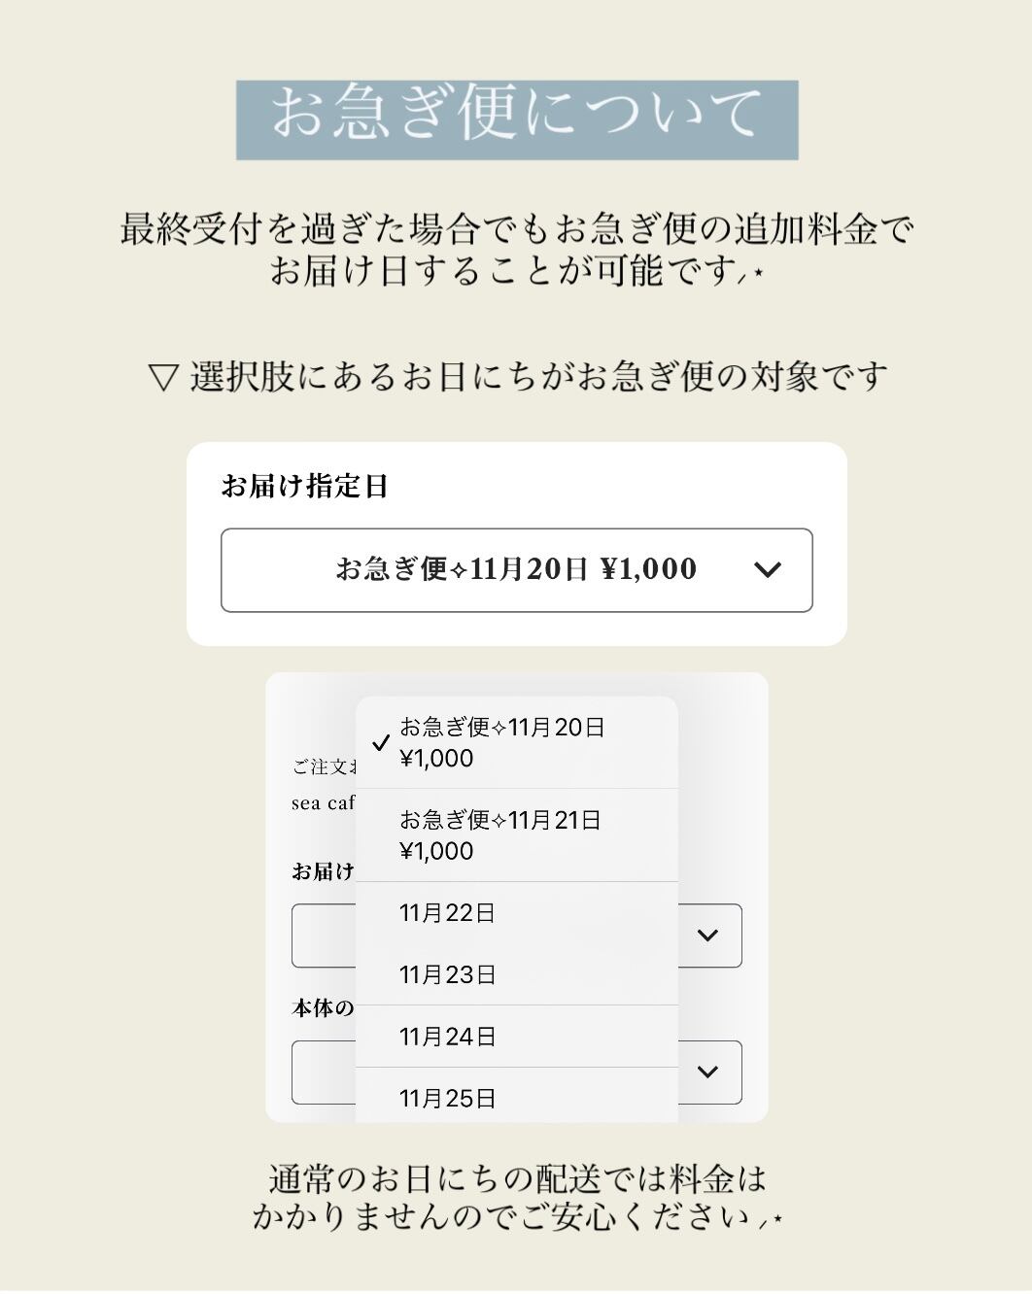This screenshot has width=1032, height=1294.
Task: Click the ▽ triangle before 選択肢にある
Action: [x=163, y=377]
